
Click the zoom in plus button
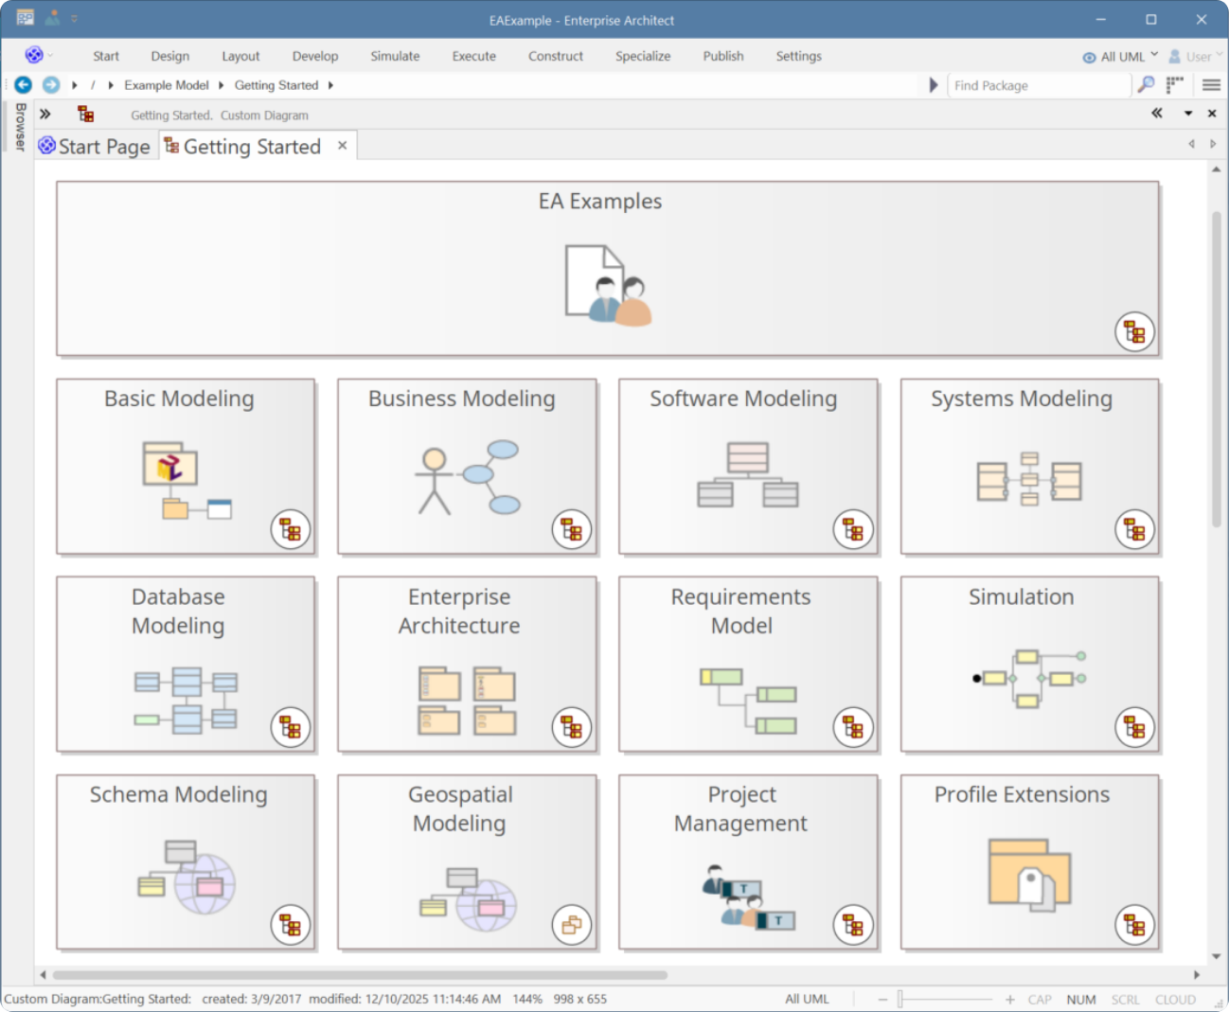point(1010,1000)
